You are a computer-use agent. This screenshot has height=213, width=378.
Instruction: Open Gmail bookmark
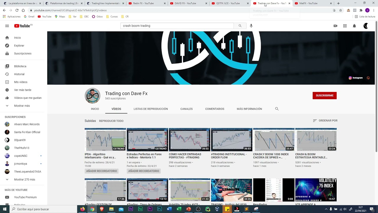click(x=29, y=17)
